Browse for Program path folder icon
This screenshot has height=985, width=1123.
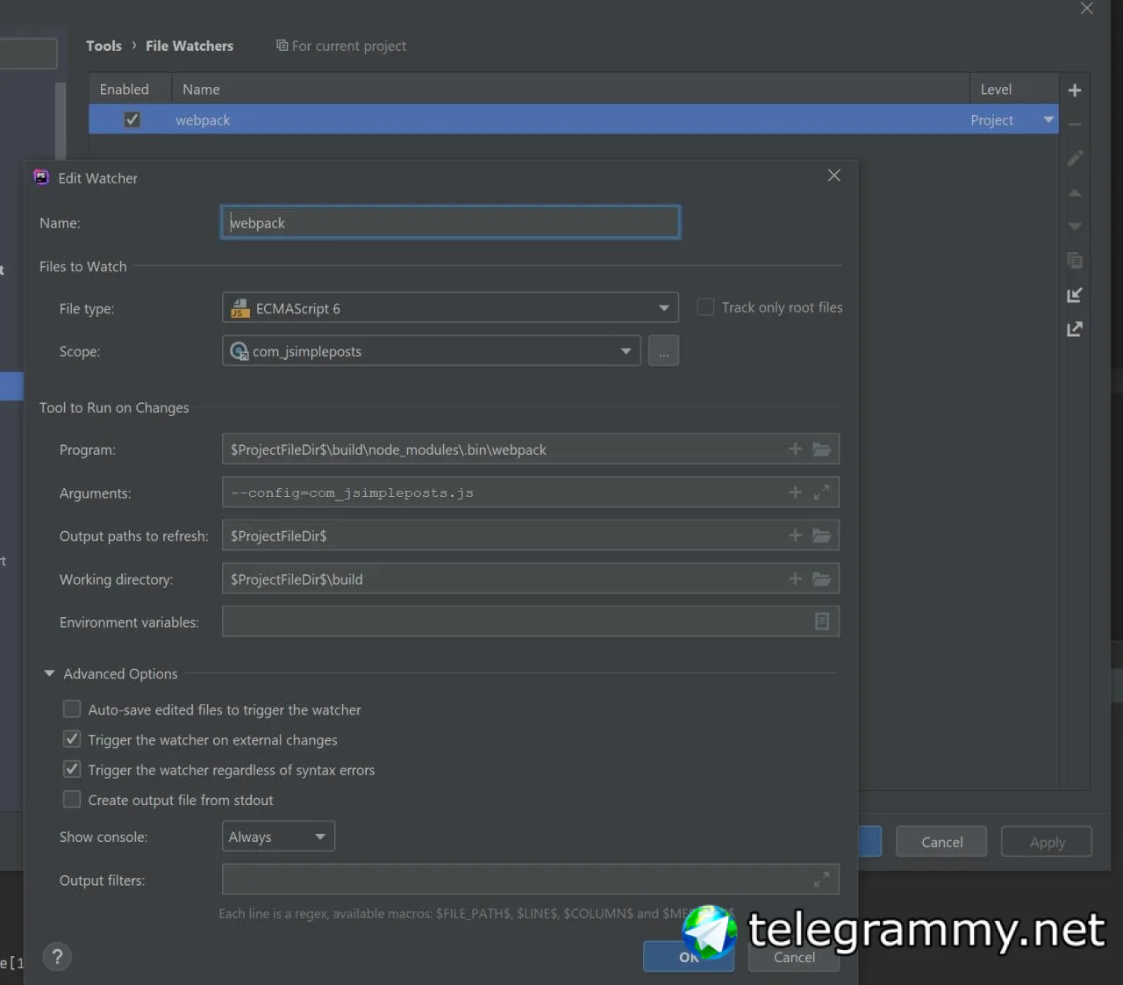coord(821,449)
